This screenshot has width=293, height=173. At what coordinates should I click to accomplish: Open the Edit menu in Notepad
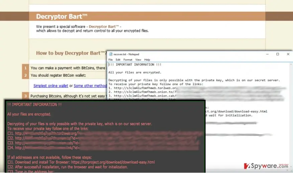118,60
